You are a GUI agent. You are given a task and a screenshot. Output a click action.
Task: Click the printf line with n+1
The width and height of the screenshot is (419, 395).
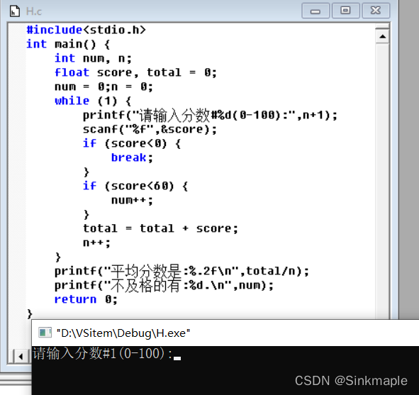pyautogui.click(x=210, y=115)
